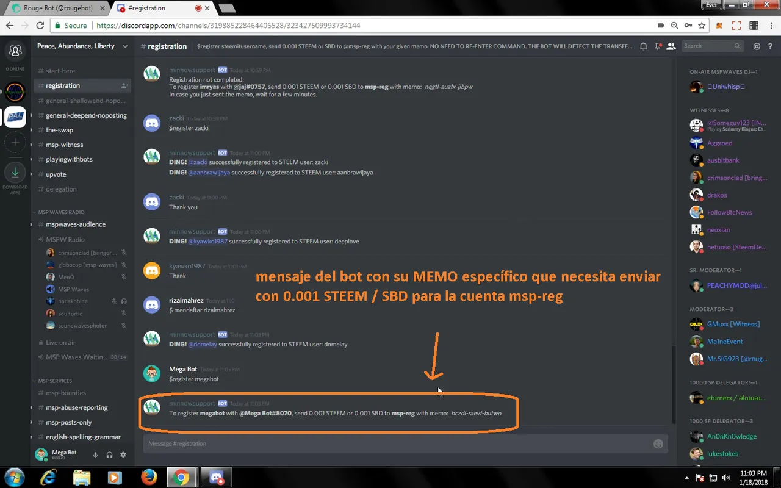Screen dimensions: 781x488
Task: Click the Message #registration input box
Action: point(405,443)
